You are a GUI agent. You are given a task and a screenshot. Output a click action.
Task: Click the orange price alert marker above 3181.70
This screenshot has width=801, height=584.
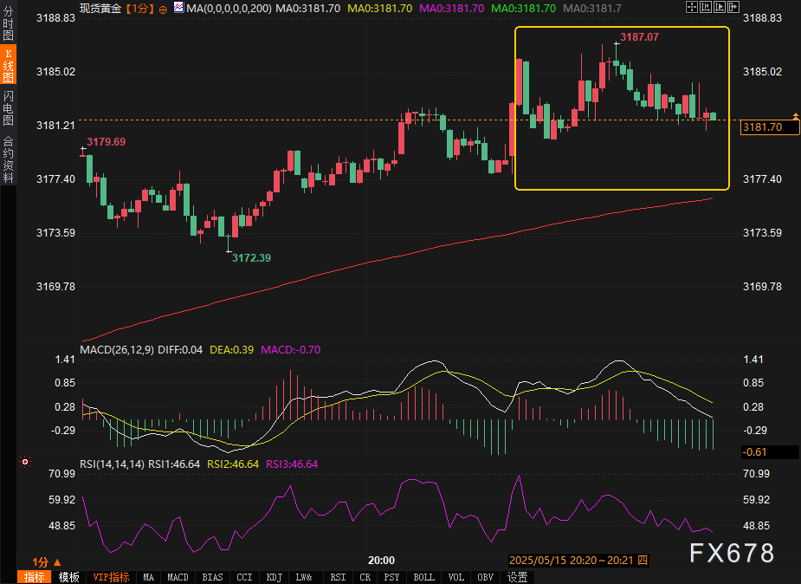coord(795,115)
